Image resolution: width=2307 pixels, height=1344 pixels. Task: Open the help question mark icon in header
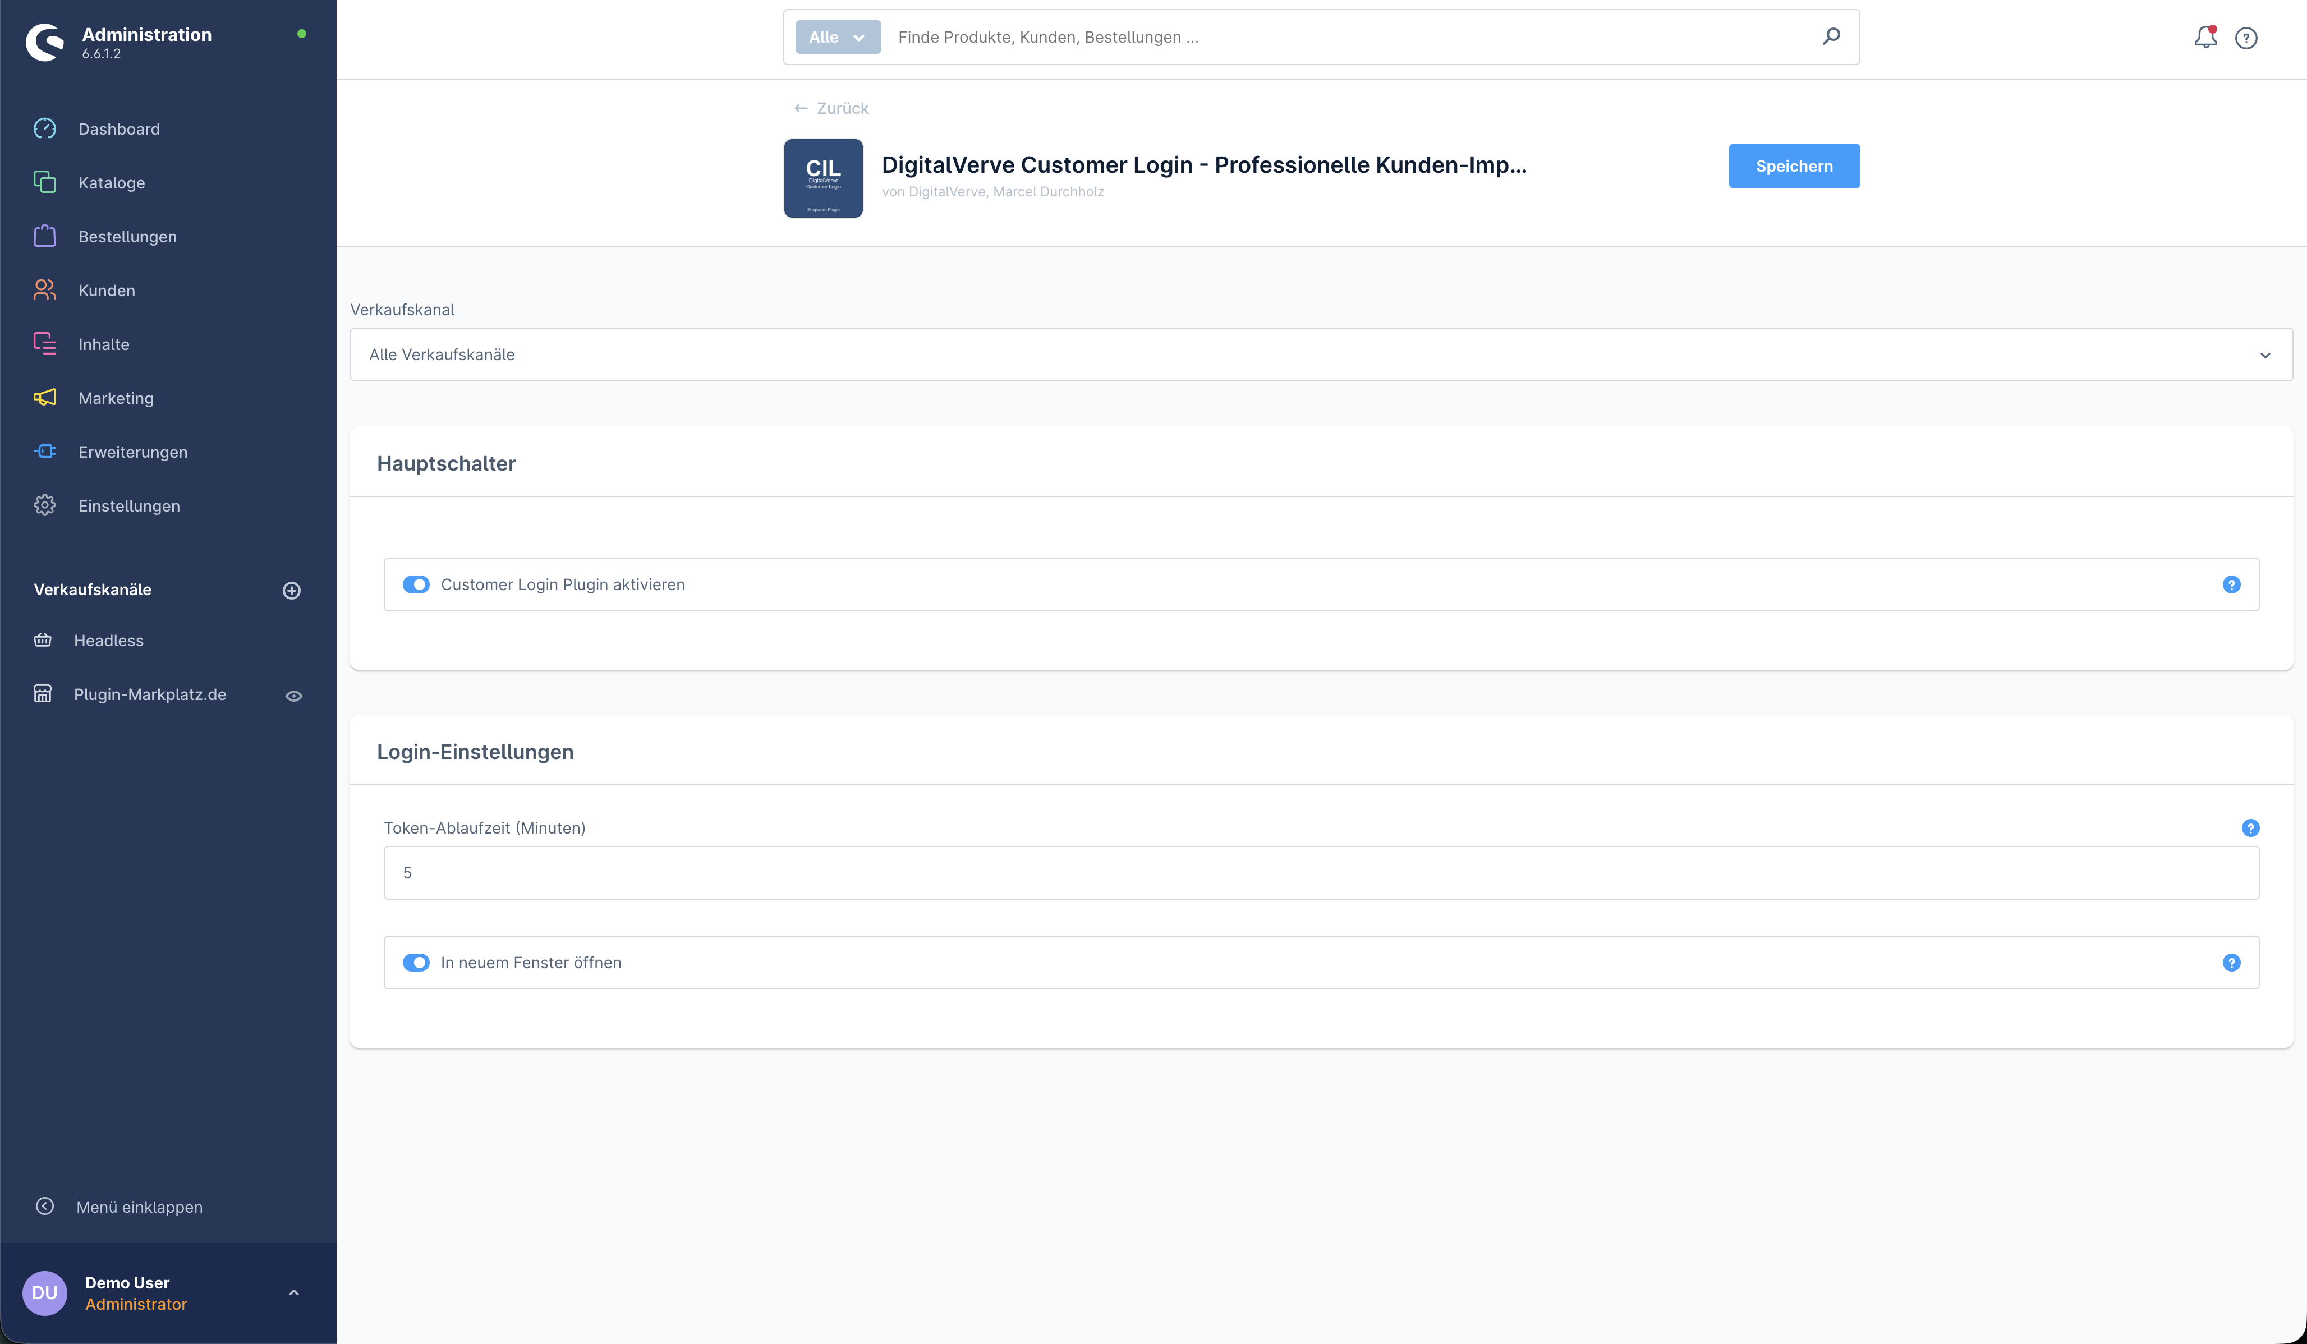(2246, 38)
